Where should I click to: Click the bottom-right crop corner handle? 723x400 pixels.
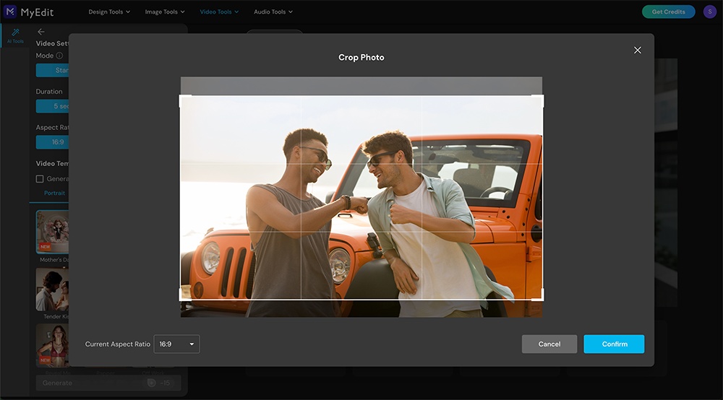pyautogui.click(x=538, y=295)
